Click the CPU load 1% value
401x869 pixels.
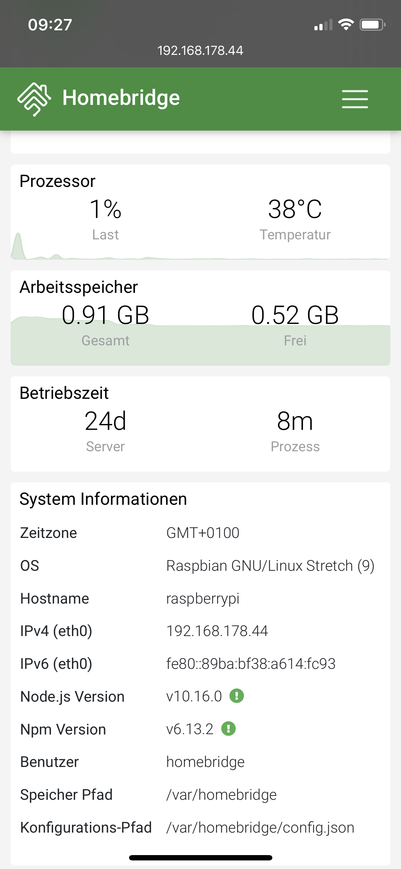point(106,209)
